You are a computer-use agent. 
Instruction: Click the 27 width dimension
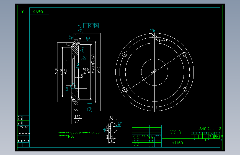pyautogui.click(x=76, y=121)
